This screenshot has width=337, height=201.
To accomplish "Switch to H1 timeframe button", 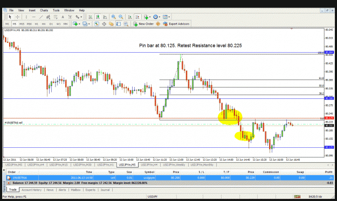I will click(x=36, y=24).
